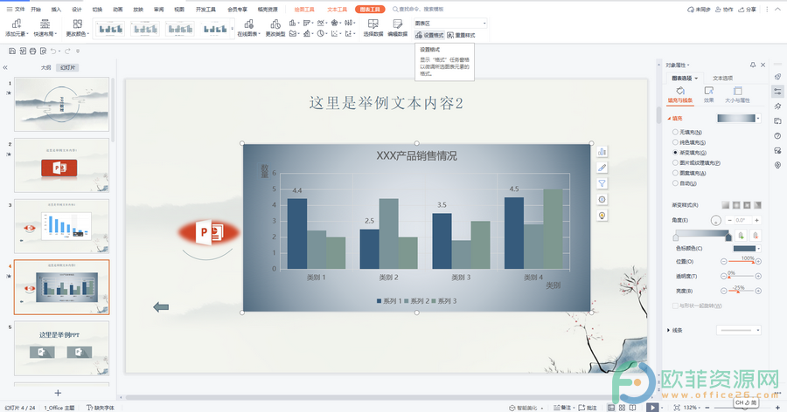Open the 插入 insert tab
This screenshot has height=412, width=787.
coord(56,9)
